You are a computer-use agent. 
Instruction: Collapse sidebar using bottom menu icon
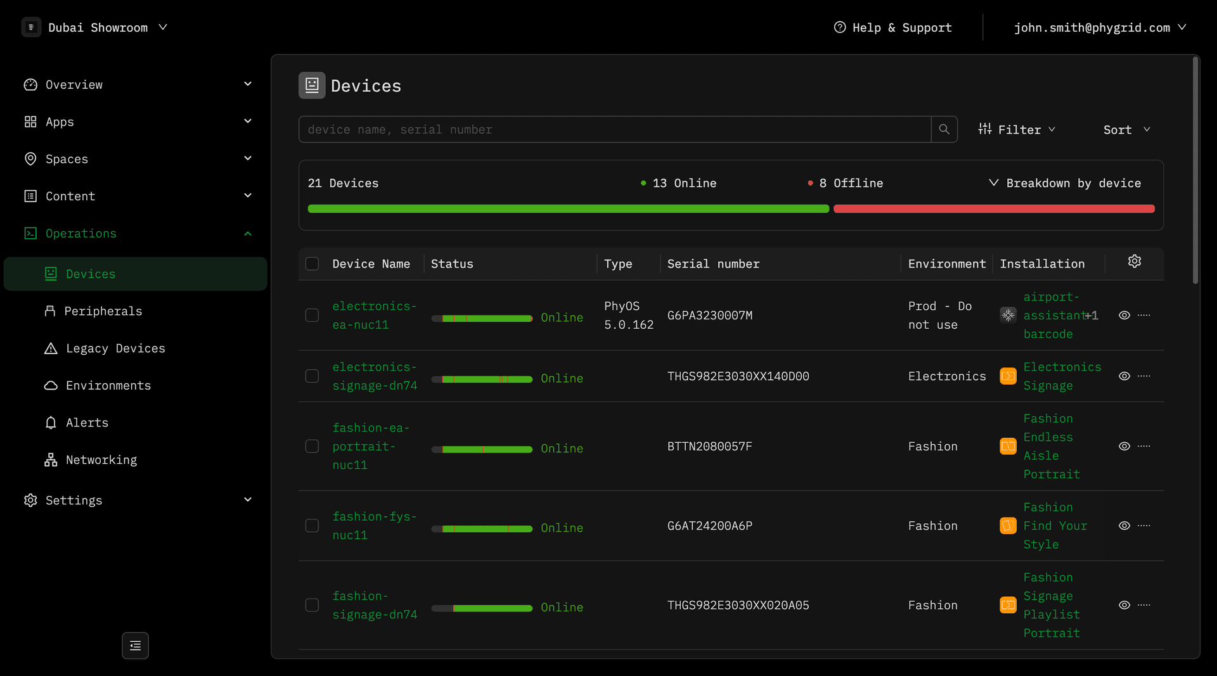[135, 645]
